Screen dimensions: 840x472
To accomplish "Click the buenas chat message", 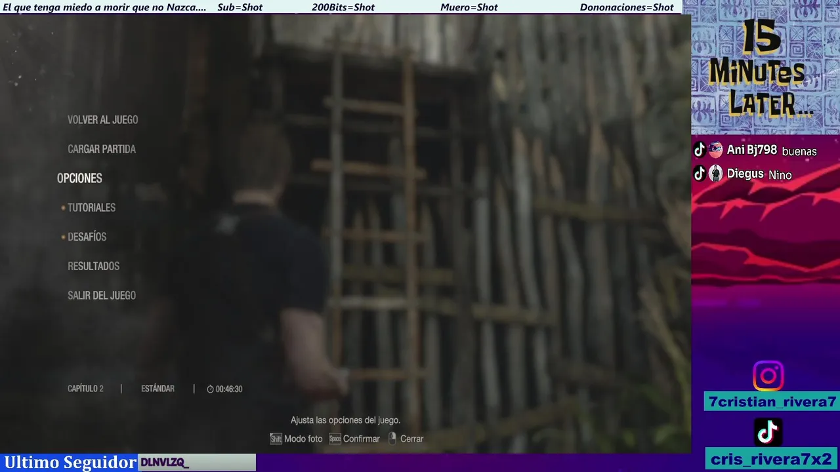I will 799,151.
